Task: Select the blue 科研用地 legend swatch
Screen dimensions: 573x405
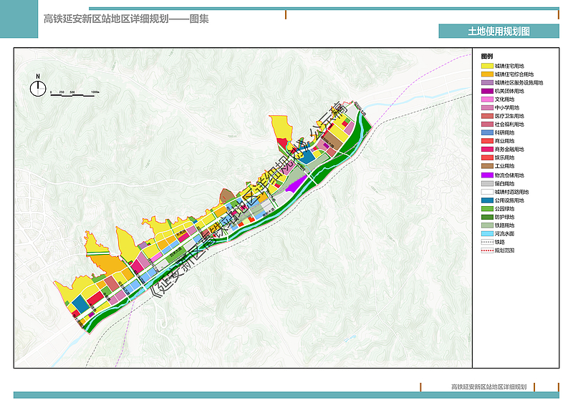Action: tap(486, 133)
